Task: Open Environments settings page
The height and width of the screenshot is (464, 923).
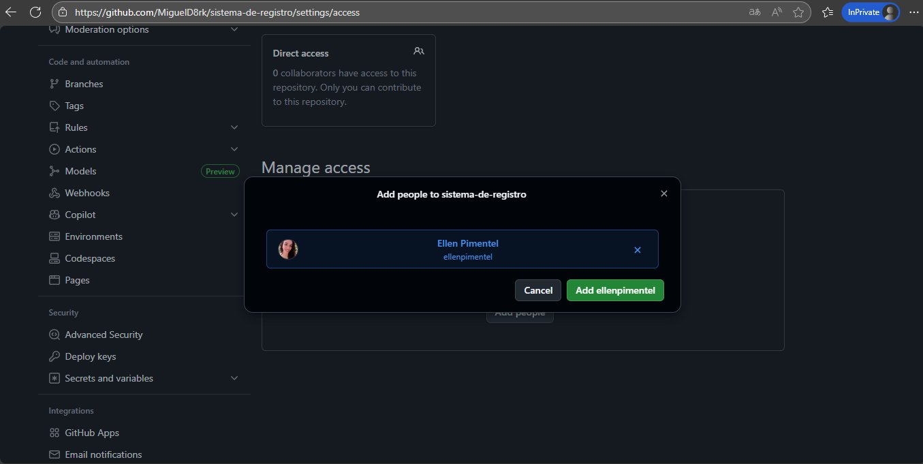Action: (x=94, y=236)
